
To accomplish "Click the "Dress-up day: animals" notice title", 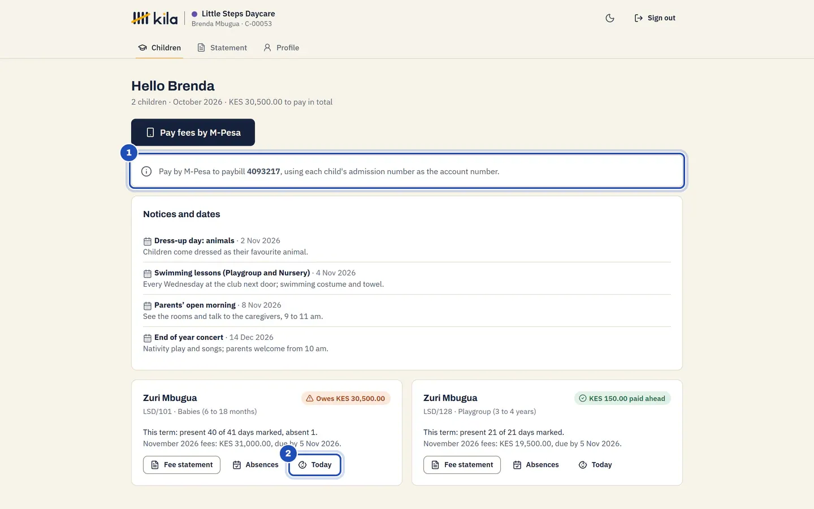I will [194, 241].
